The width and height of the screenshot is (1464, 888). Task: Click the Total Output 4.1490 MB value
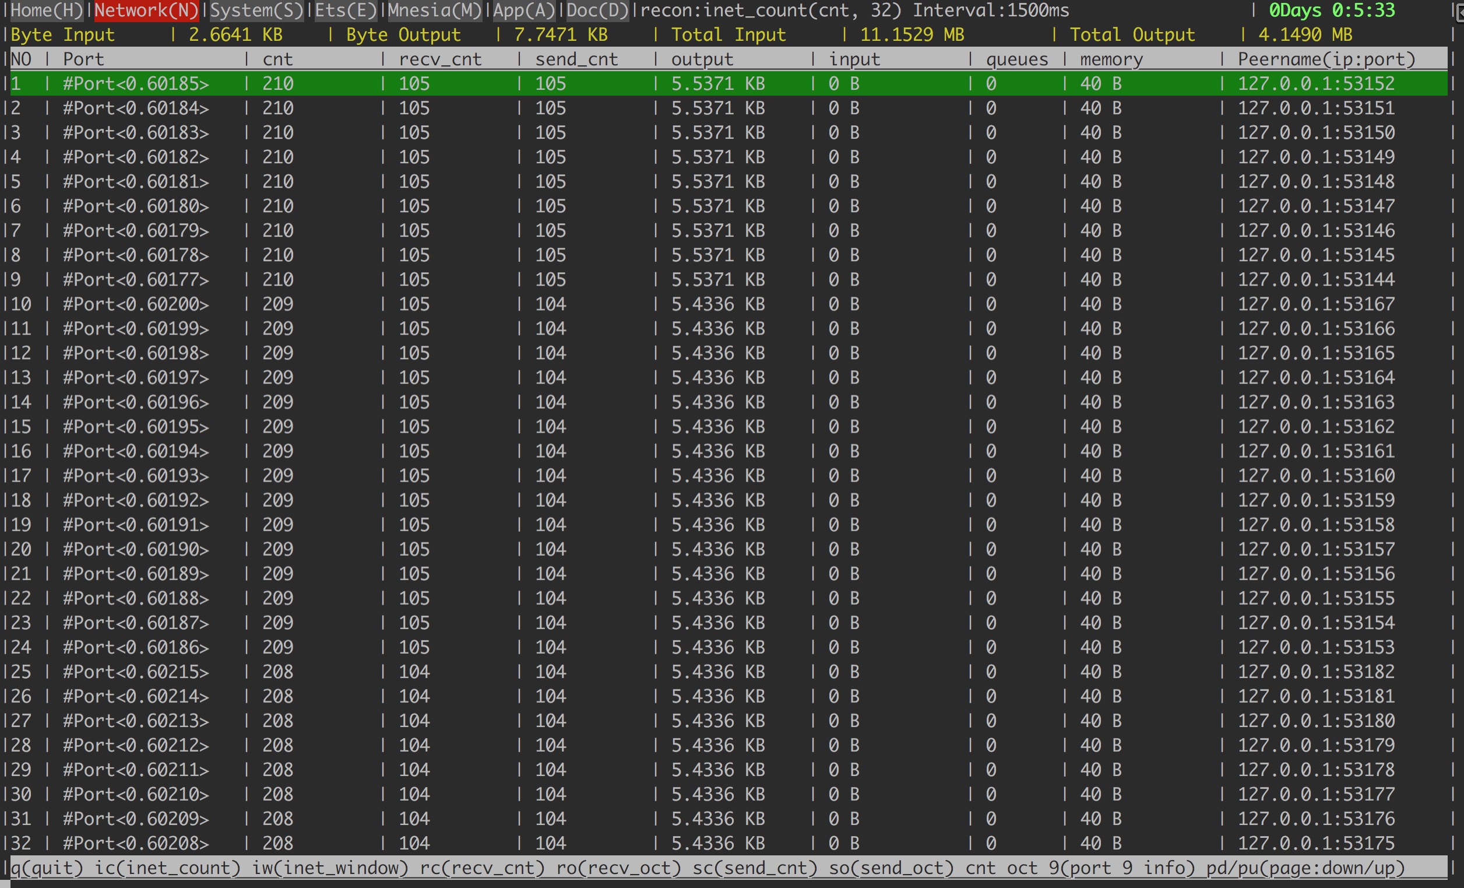1305,35
